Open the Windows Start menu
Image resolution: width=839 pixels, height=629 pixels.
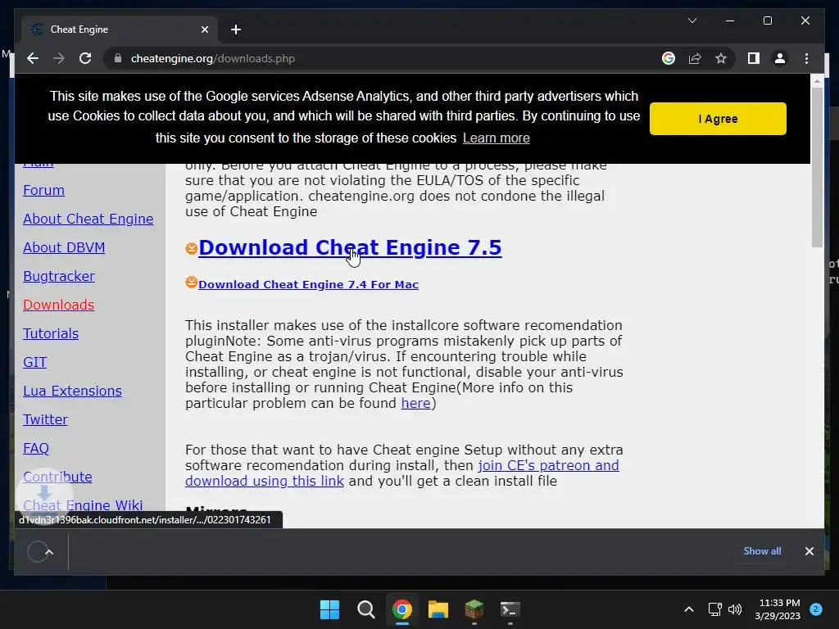click(329, 609)
